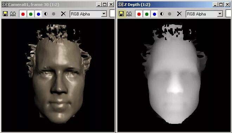
Task: Clear the Z Depth frame with the X
Action: coord(179,14)
